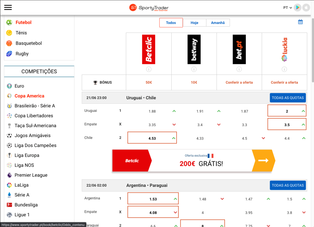Open the Uruguai • Chile match title
Image resolution: width=314 pixels, height=227 pixels.
pos(141,98)
